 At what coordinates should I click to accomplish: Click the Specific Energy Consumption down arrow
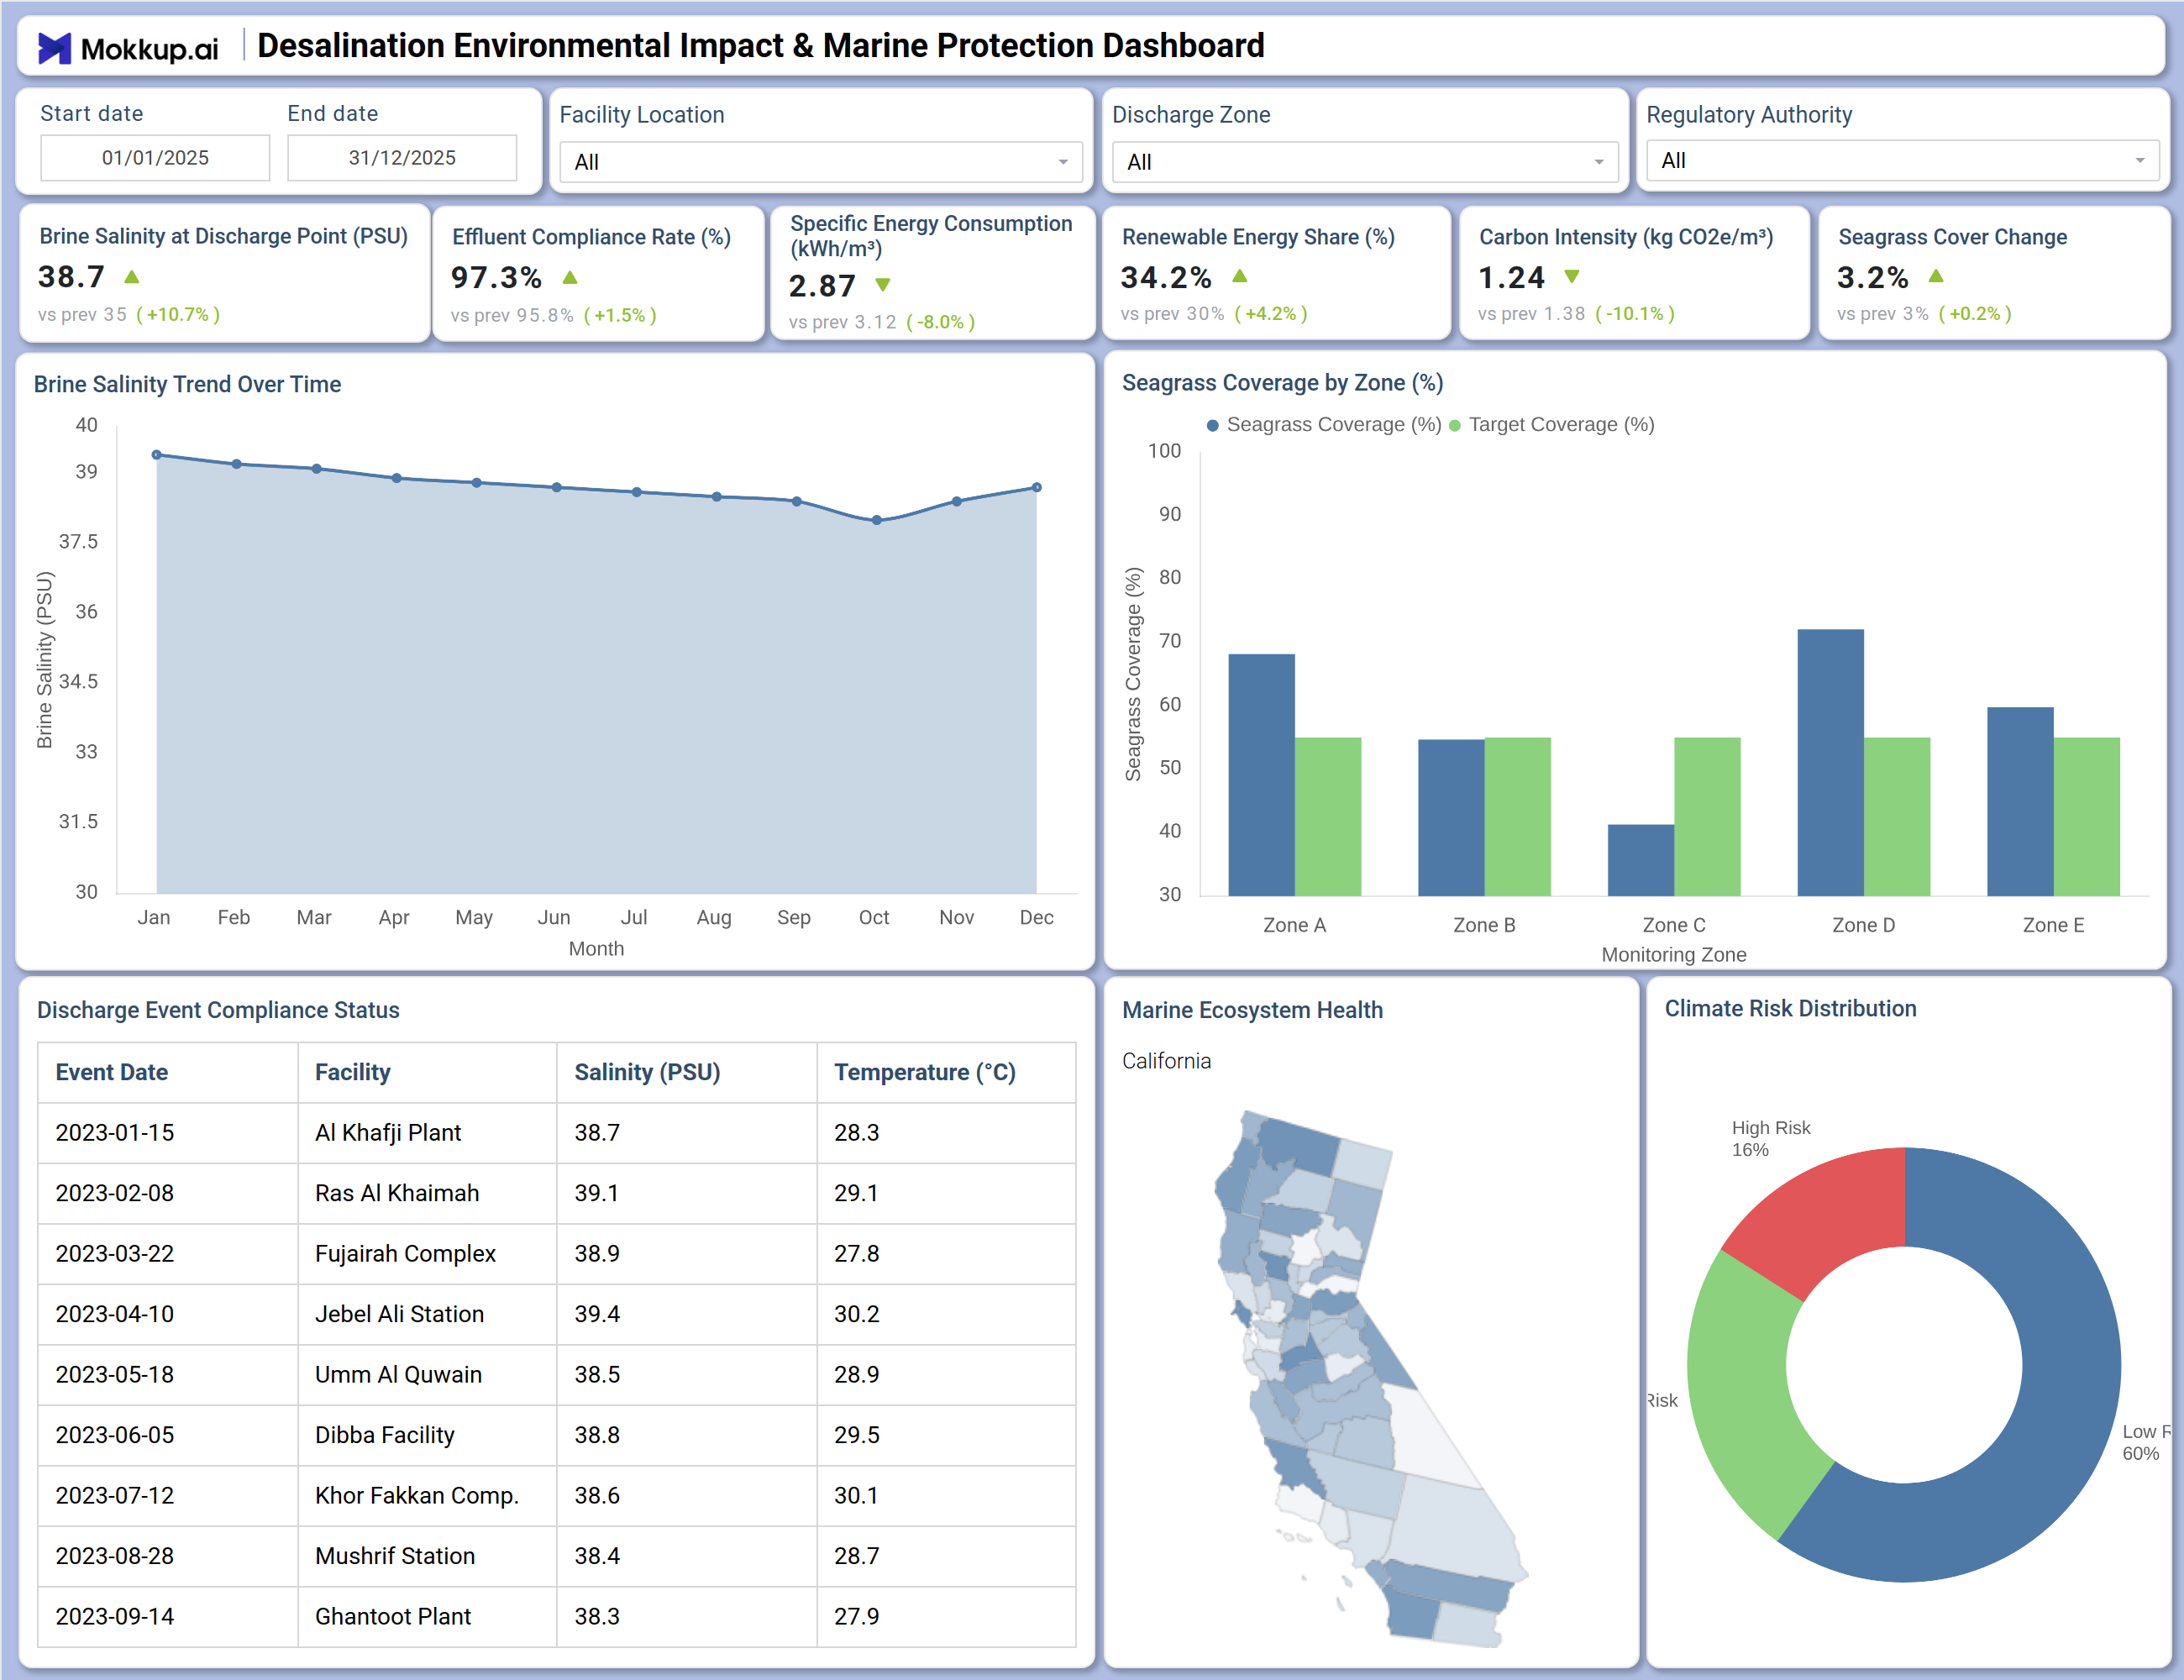tap(883, 285)
